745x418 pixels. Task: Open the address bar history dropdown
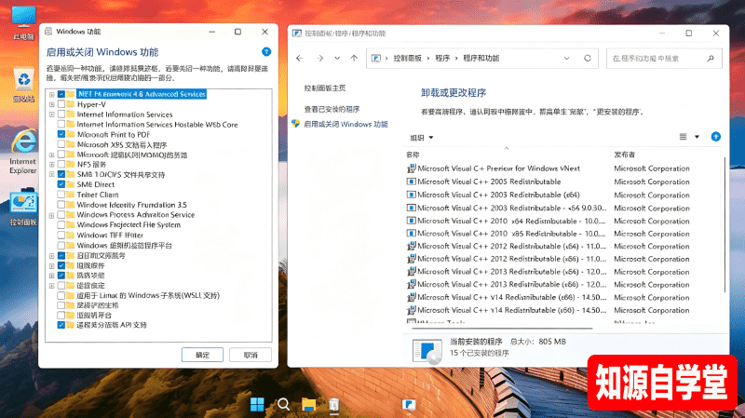click(566, 58)
